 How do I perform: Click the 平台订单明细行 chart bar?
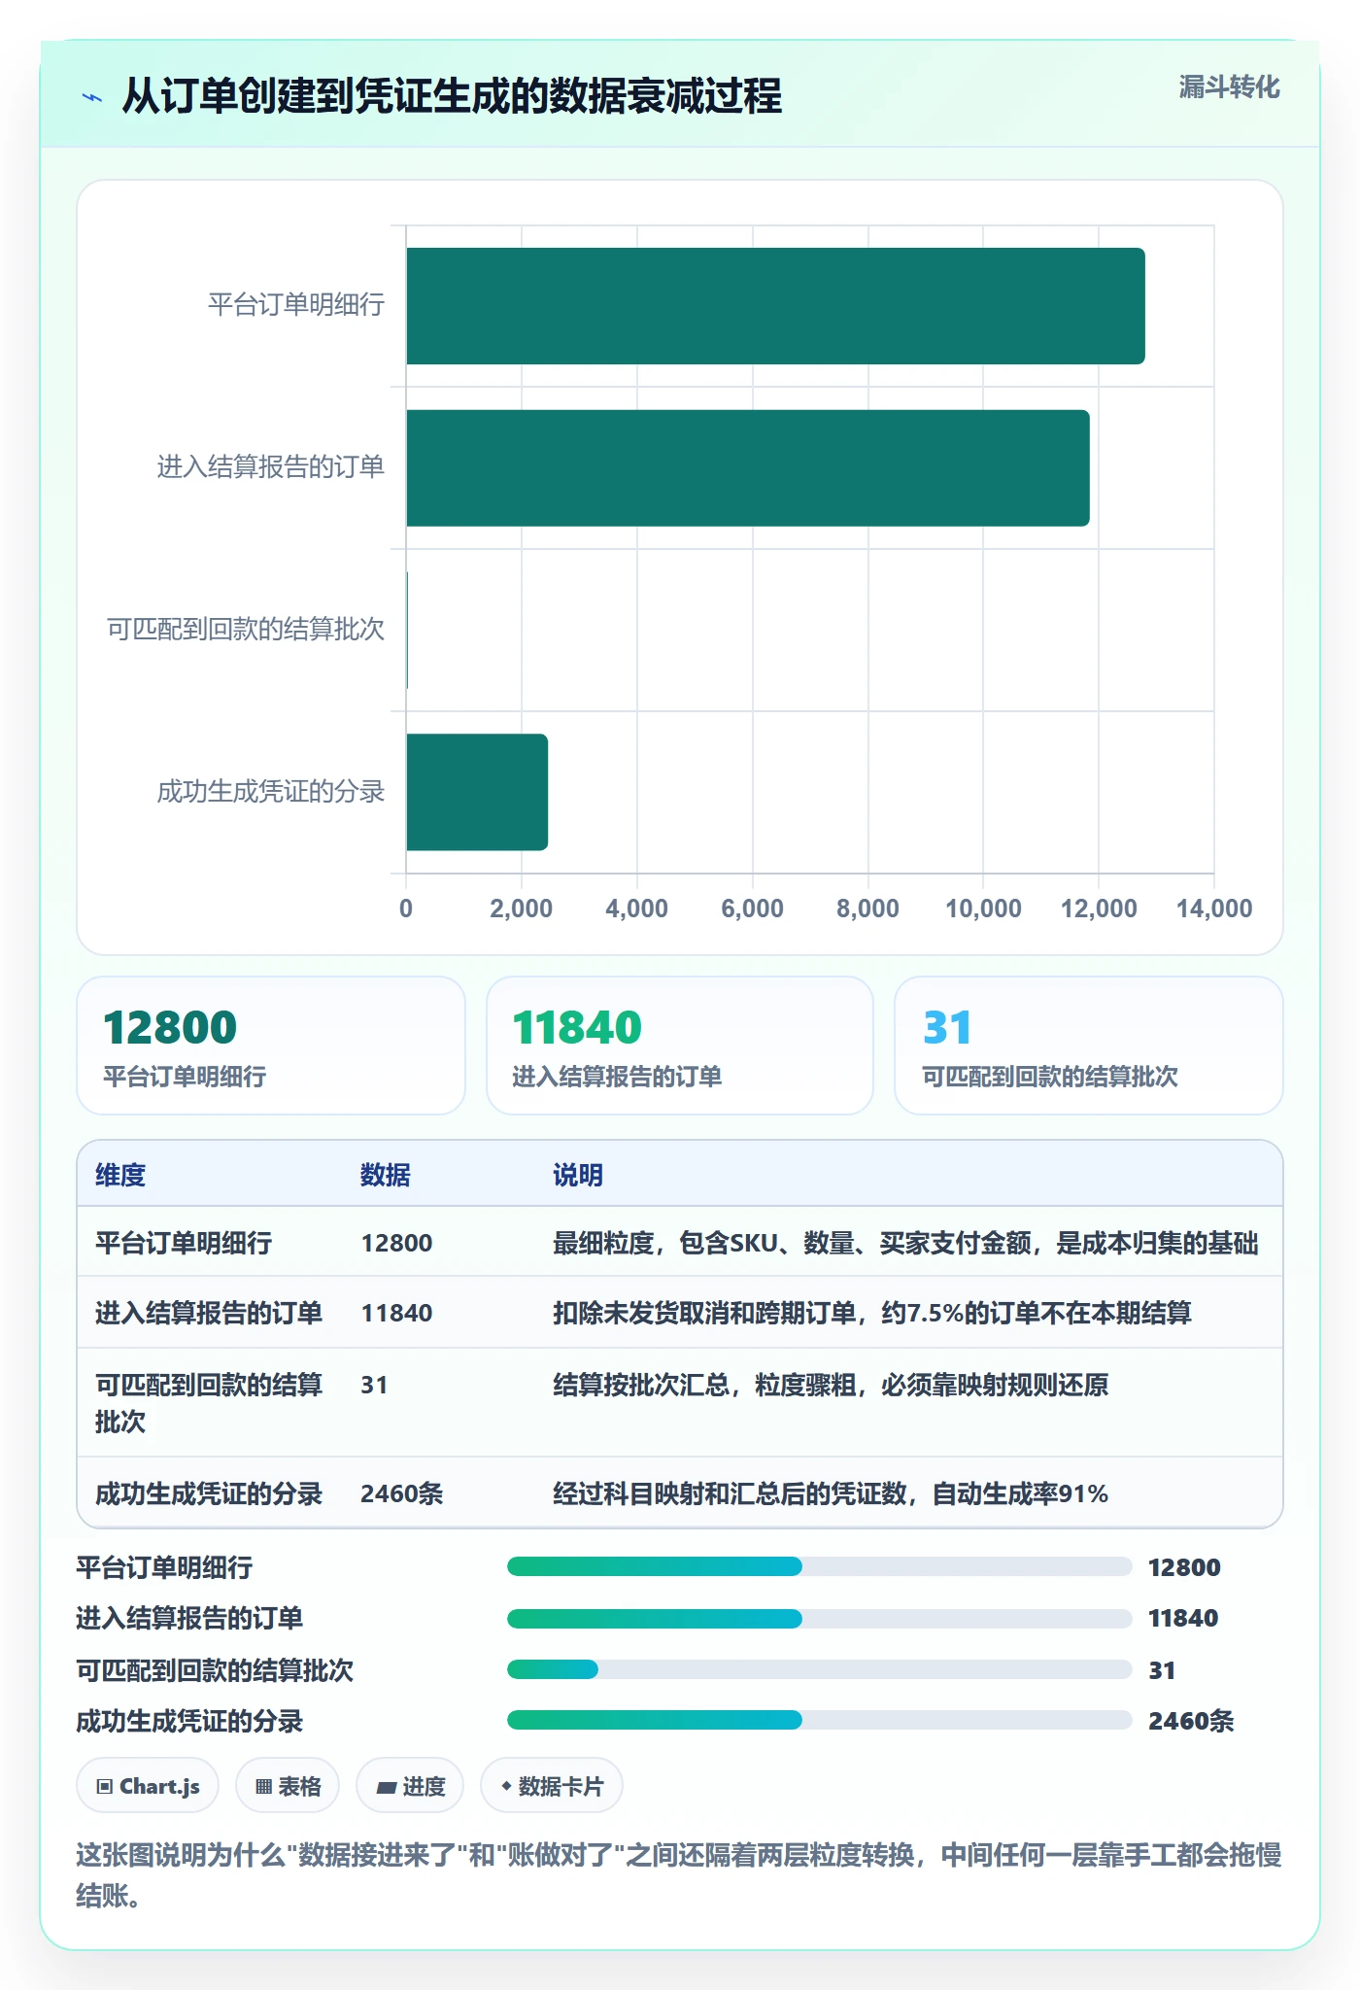coord(775,306)
